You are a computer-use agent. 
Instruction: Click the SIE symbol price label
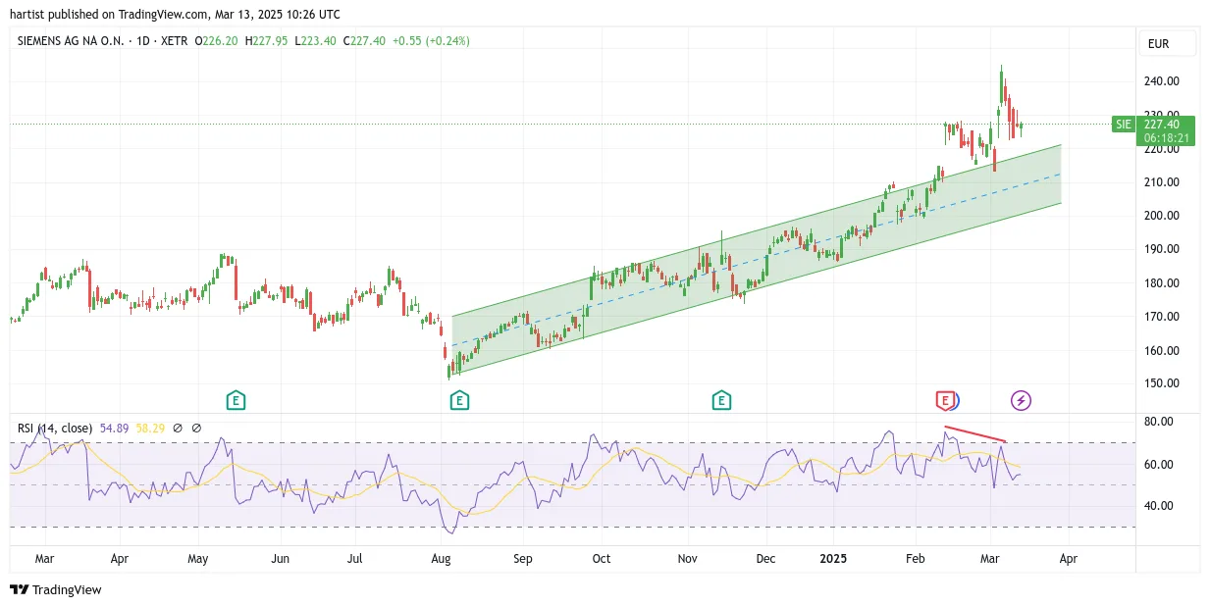coord(1124,125)
